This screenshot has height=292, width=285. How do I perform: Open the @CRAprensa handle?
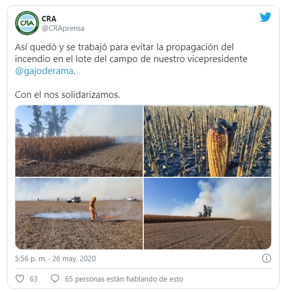tap(63, 28)
